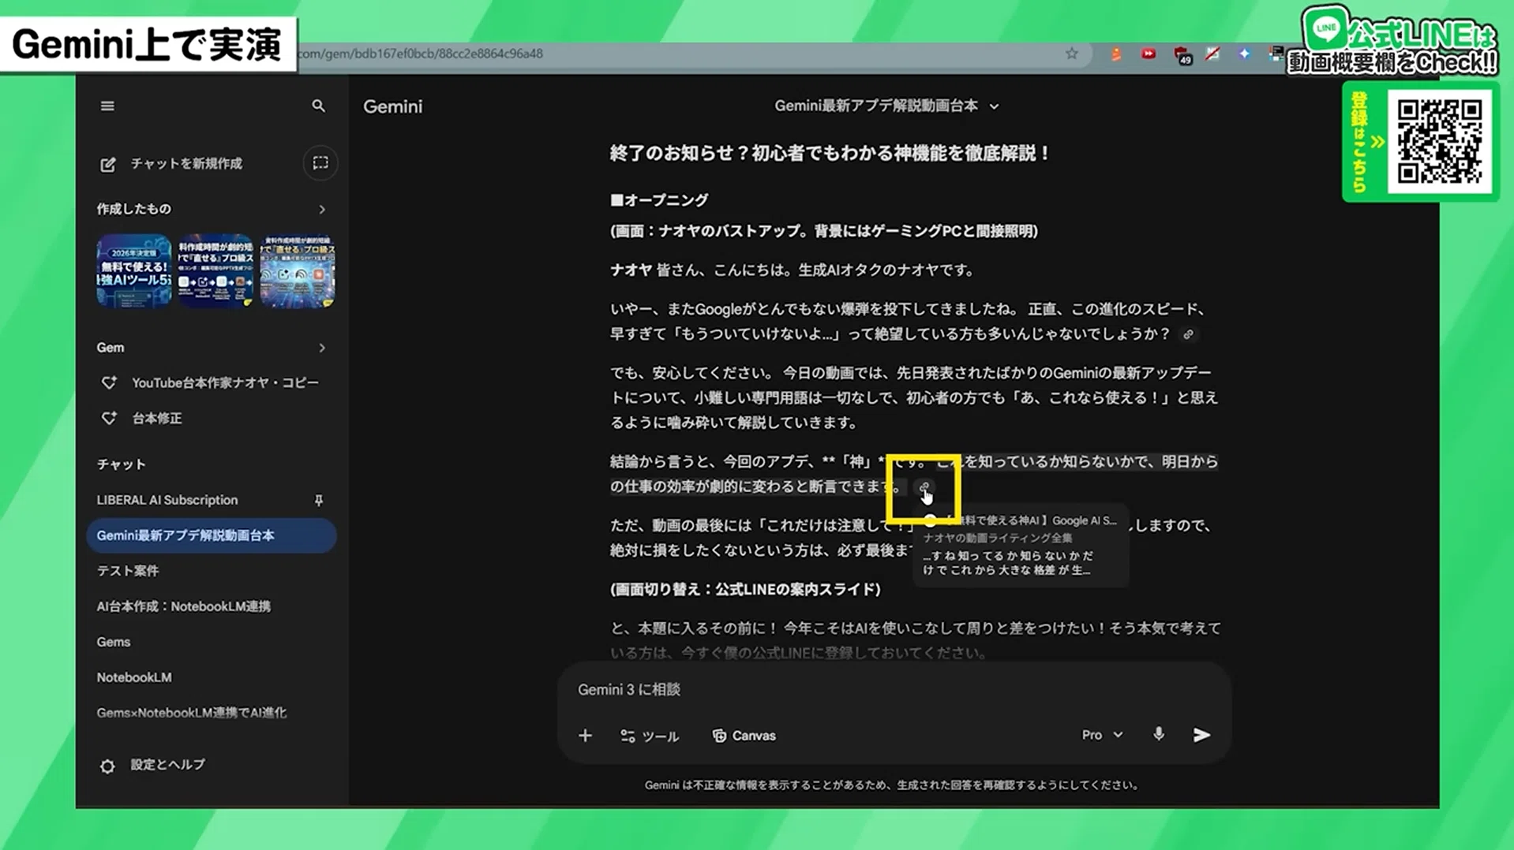
Task: Open temporary chat dashed-square icon
Action: 320,163
